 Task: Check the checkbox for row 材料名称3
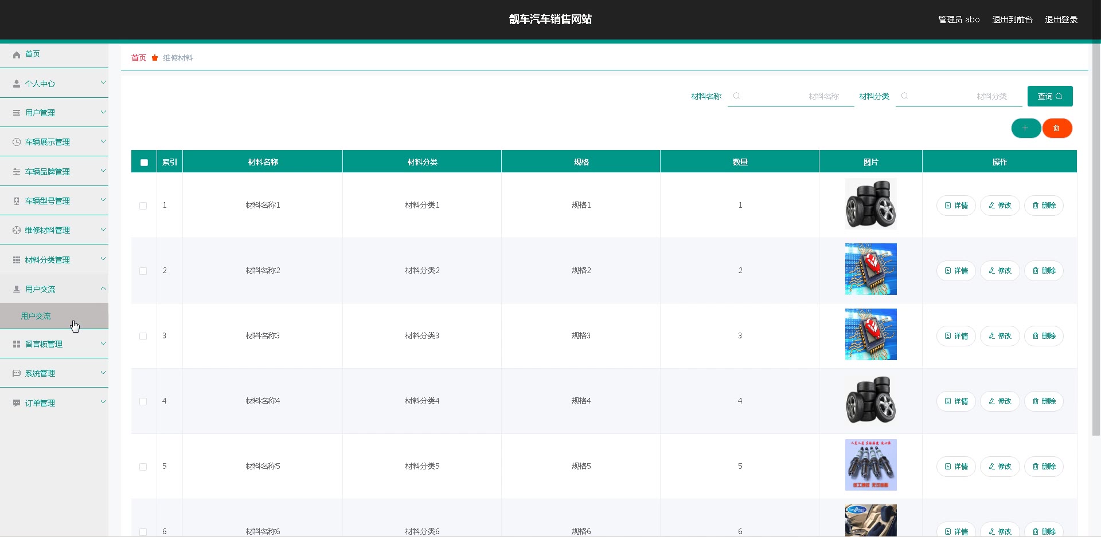pyautogui.click(x=143, y=336)
